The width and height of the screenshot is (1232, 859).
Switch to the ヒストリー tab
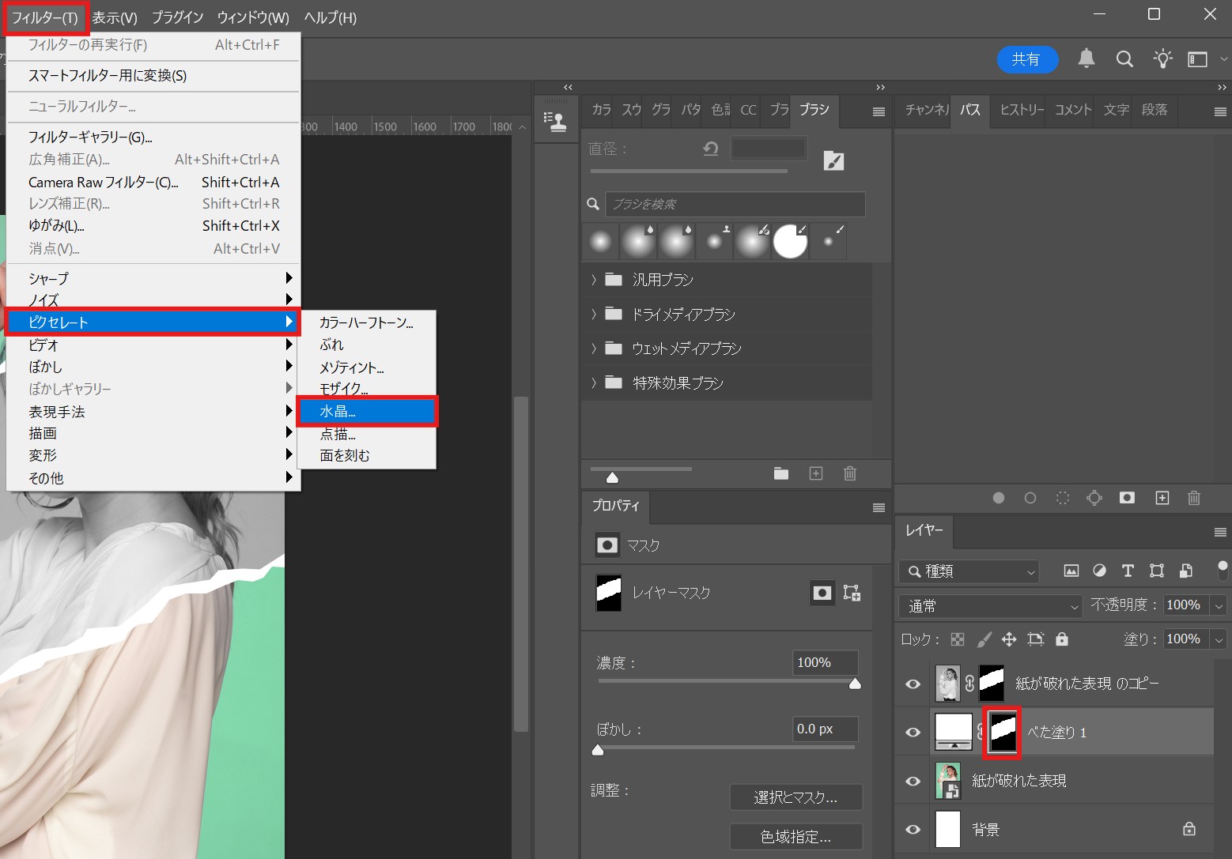[1021, 110]
